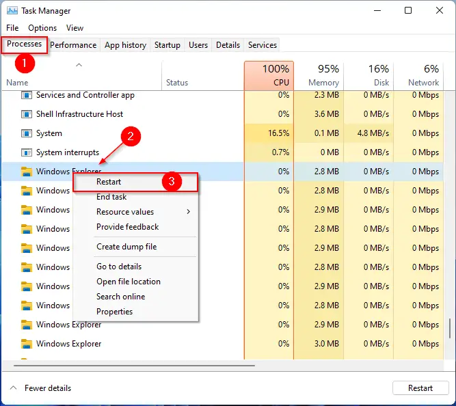The image size is (456, 406).
Task: Switch to the Services tab
Action: pos(263,45)
